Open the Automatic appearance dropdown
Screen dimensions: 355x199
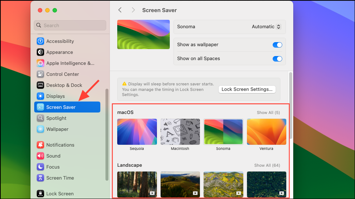point(266,27)
